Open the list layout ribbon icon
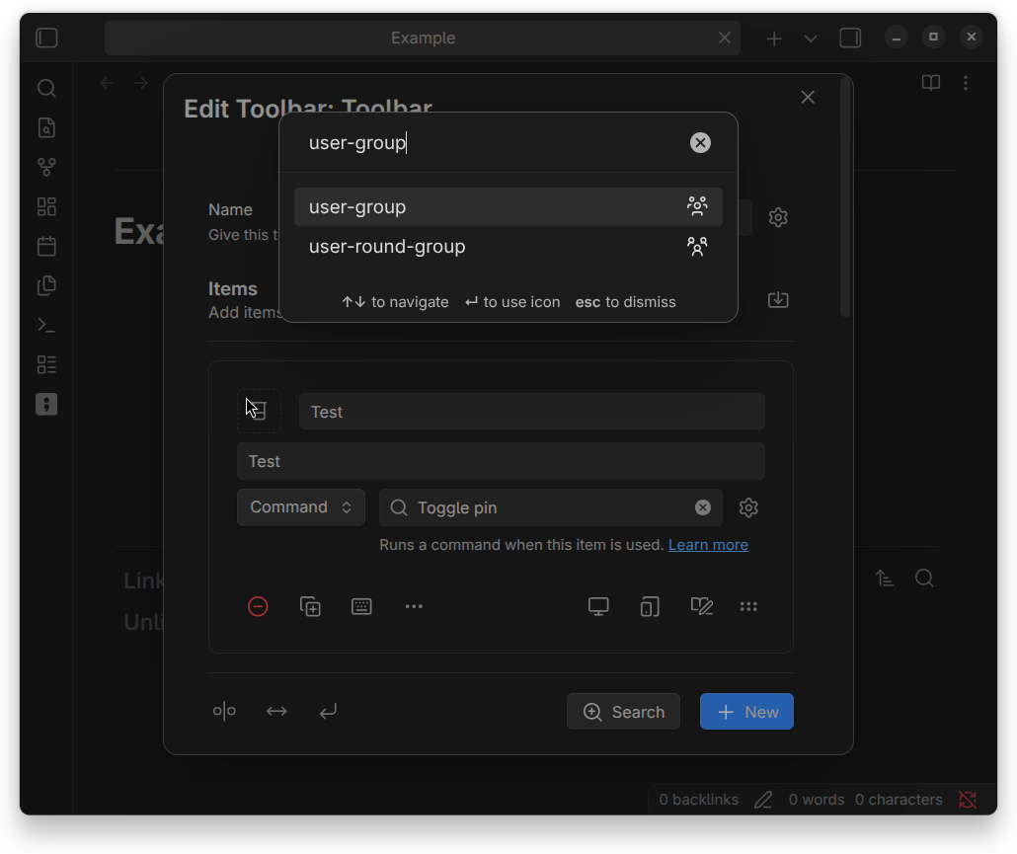 [46, 364]
